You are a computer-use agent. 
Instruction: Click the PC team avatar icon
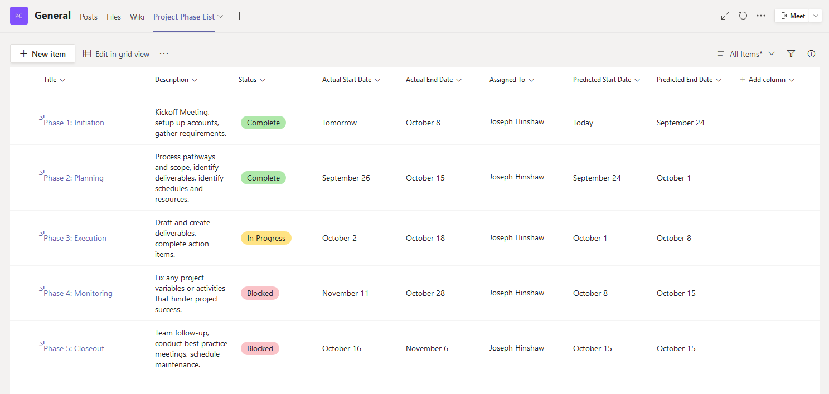coord(19,16)
